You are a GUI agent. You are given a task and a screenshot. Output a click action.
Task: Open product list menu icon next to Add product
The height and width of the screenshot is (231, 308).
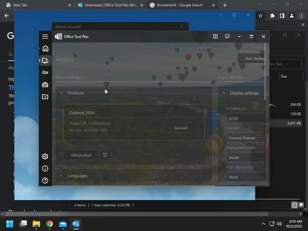point(105,155)
